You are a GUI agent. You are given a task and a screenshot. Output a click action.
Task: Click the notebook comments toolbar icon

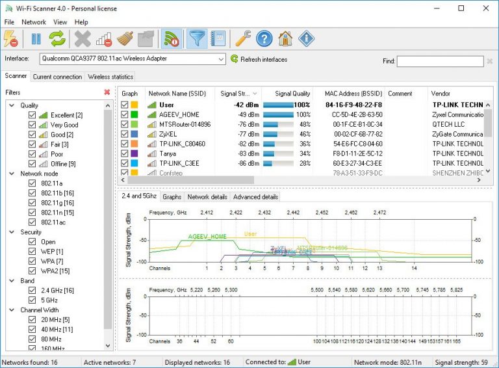coord(218,39)
